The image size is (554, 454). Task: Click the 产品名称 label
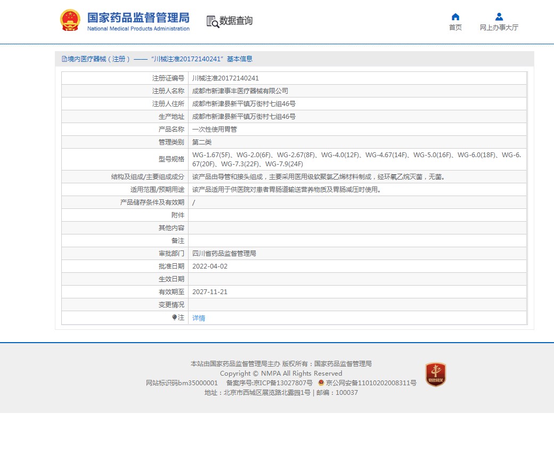tap(172, 129)
